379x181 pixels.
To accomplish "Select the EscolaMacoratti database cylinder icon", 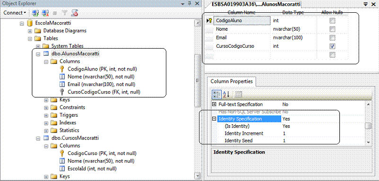I will pyautogui.click(x=29, y=23).
